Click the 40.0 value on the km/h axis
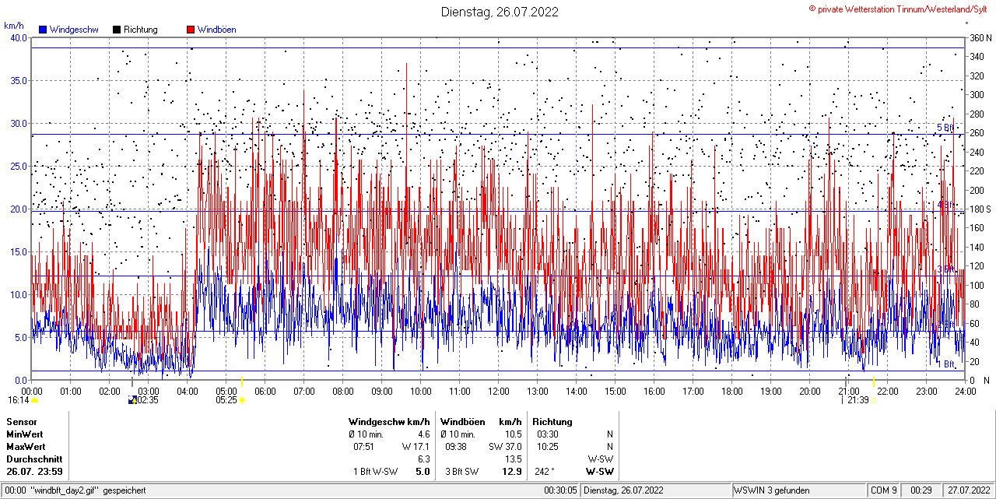Viewport: 996px width, 499px height. coord(19,38)
